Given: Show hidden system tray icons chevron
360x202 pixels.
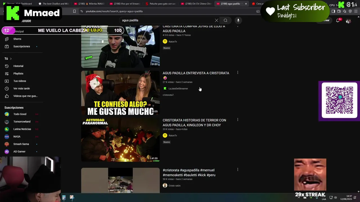Looking at the screenshot, I should [x=299, y=198].
